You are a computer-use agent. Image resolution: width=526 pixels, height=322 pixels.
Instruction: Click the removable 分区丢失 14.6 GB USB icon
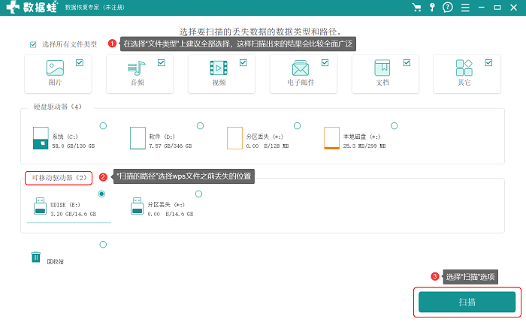point(137,206)
